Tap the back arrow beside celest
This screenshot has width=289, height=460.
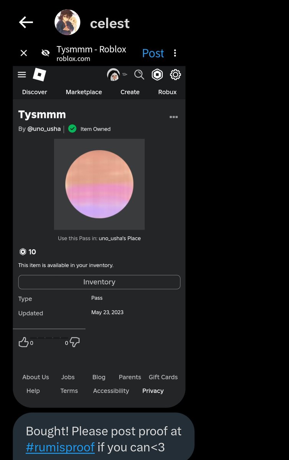tap(26, 23)
